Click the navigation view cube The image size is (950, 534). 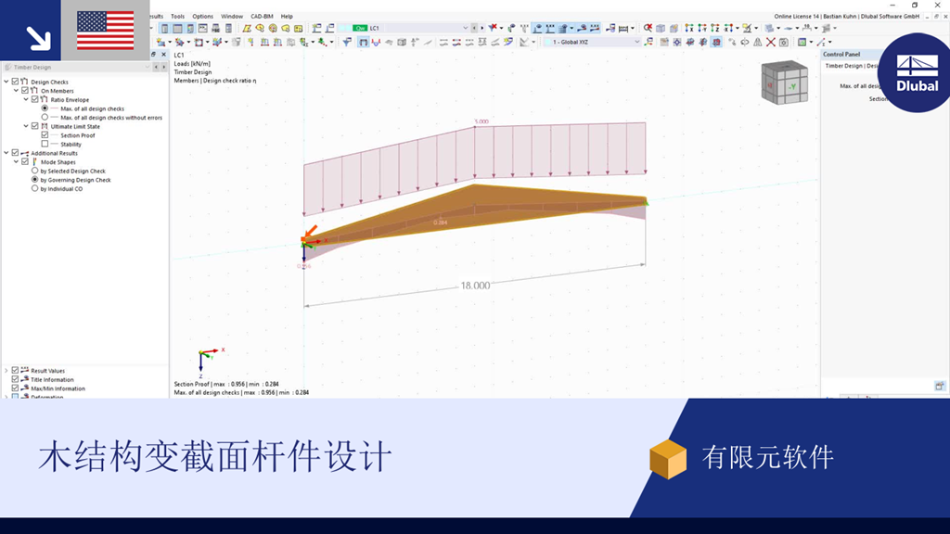(785, 83)
